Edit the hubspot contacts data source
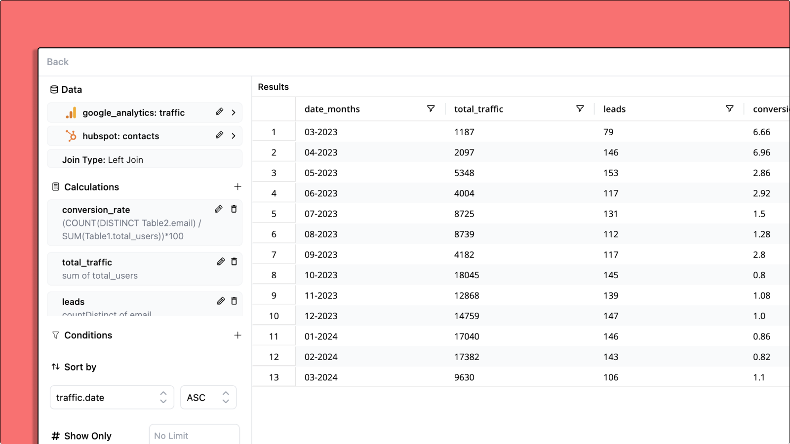Image resolution: width=790 pixels, height=444 pixels. (x=219, y=135)
